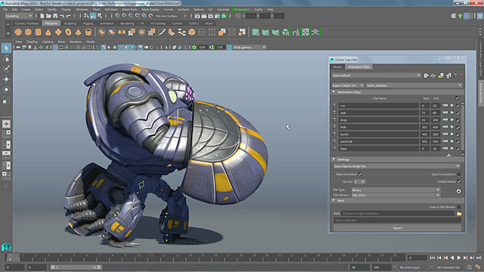
Task: Uncheck the bomb clip export checkbox
Action: point(458,134)
